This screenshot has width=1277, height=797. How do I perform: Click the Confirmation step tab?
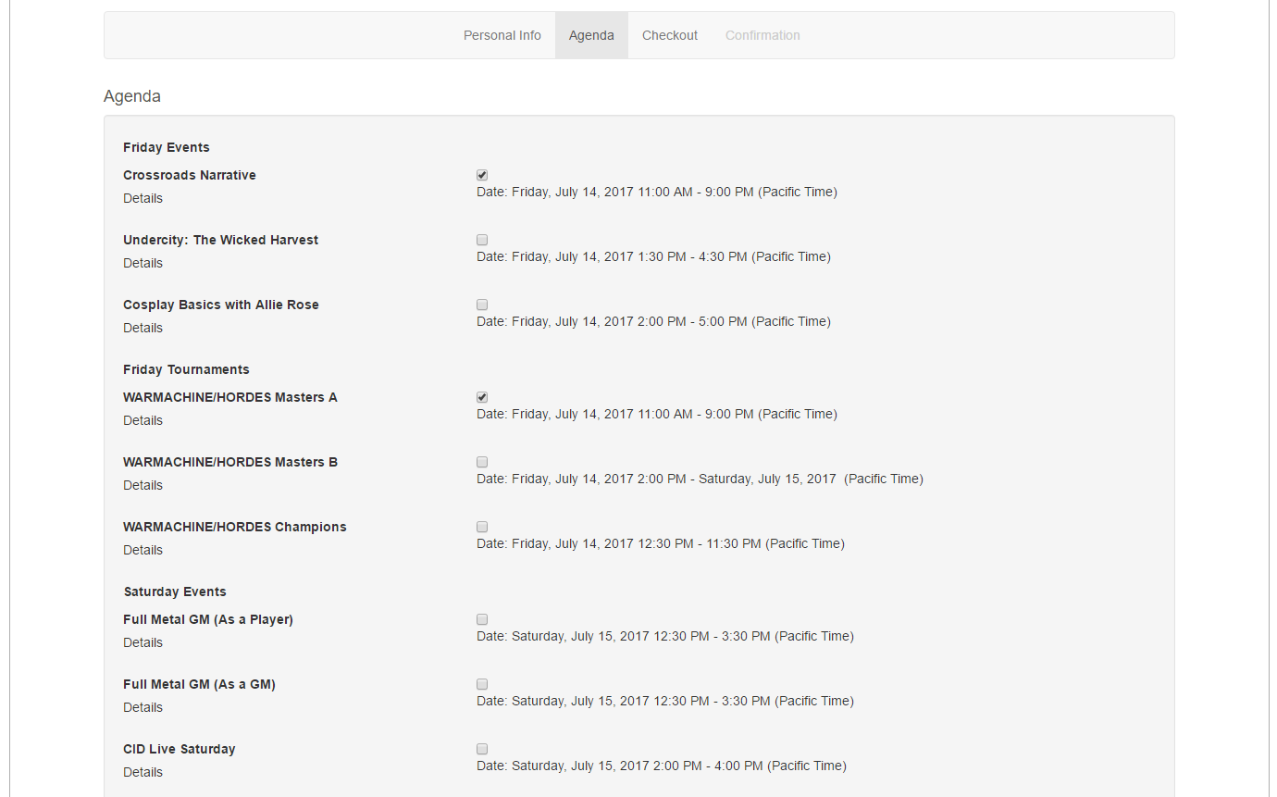point(762,35)
